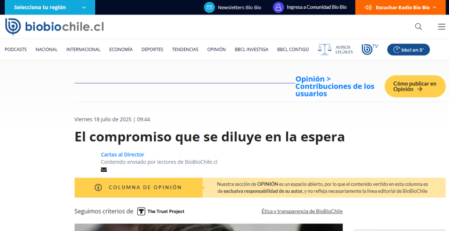Image resolution: width=449 pixels, height=231 pixels.
Task: Click Cómo publicar en Opinión button
Action: [x=415, y=86]
